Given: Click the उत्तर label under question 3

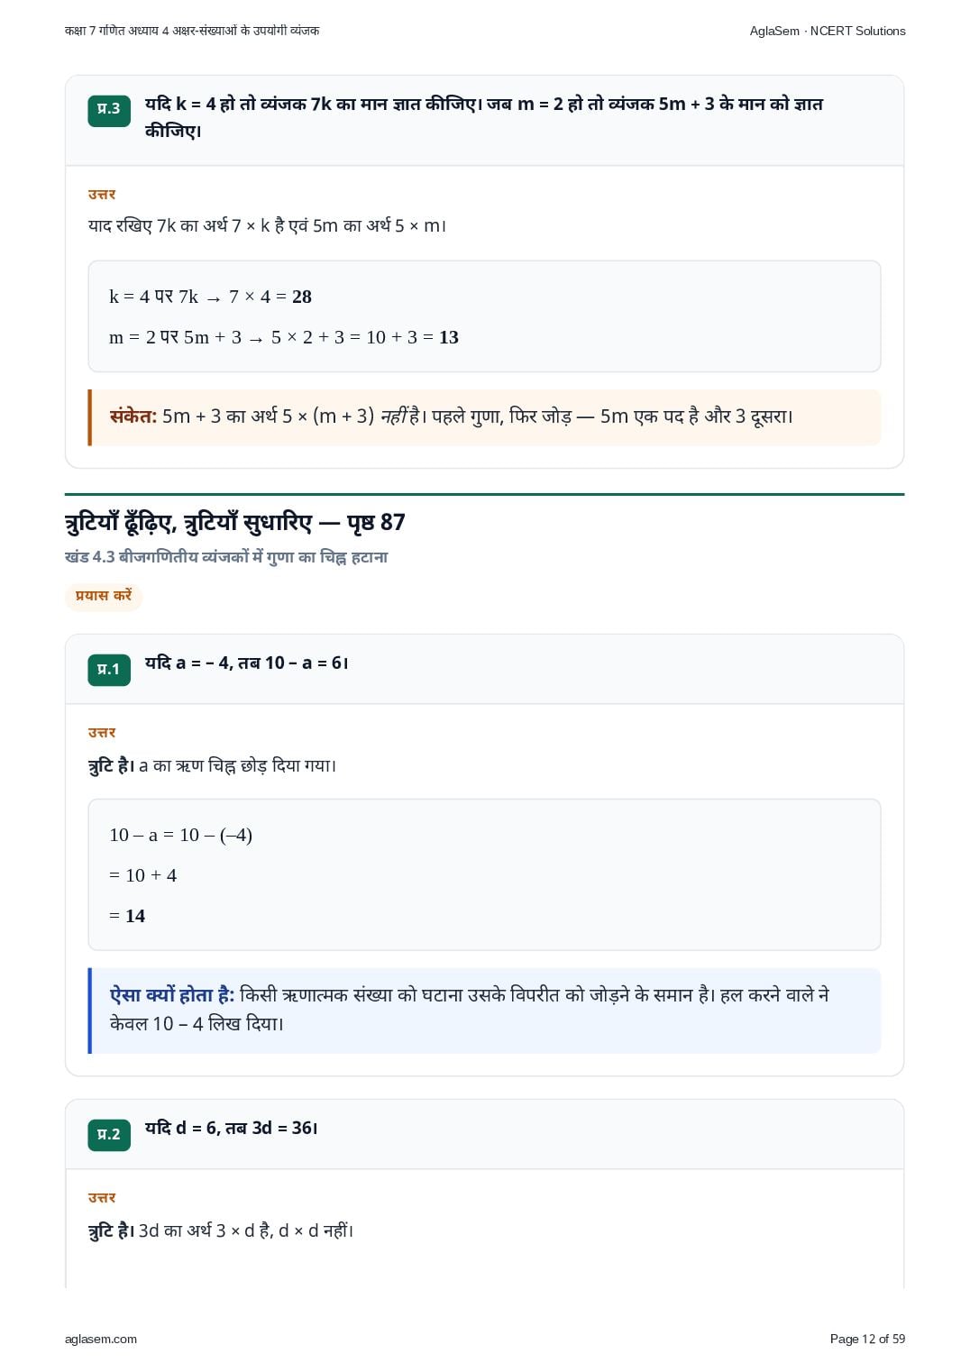Looking at the screenshot, I should click(102, 195).
